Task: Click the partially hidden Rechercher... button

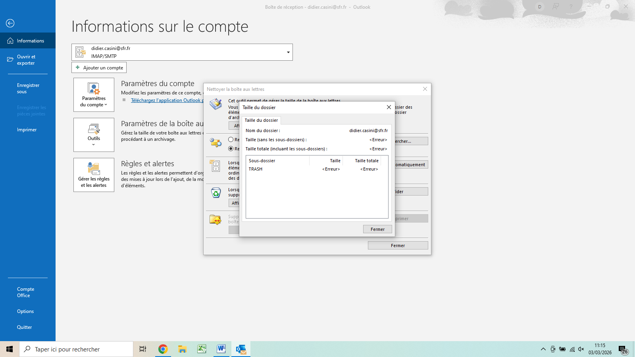Action: [x=411, y=141]
